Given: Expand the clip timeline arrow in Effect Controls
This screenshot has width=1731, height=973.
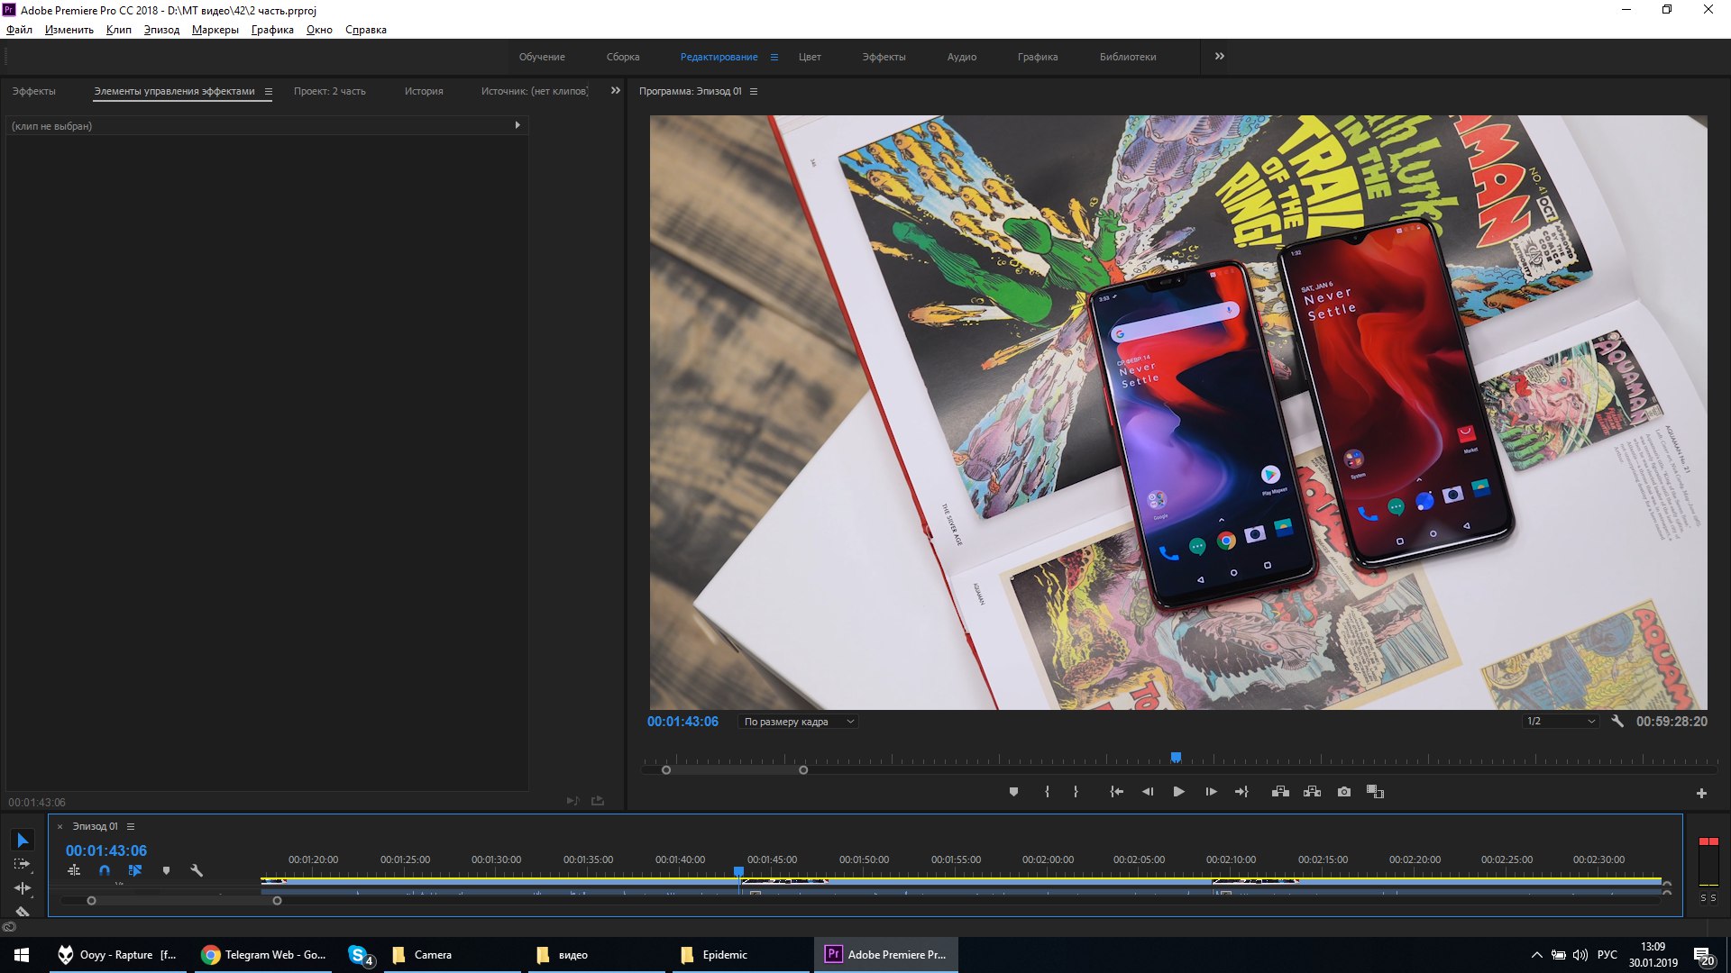Looking at the screenshot, I should (x=517, y=125).
